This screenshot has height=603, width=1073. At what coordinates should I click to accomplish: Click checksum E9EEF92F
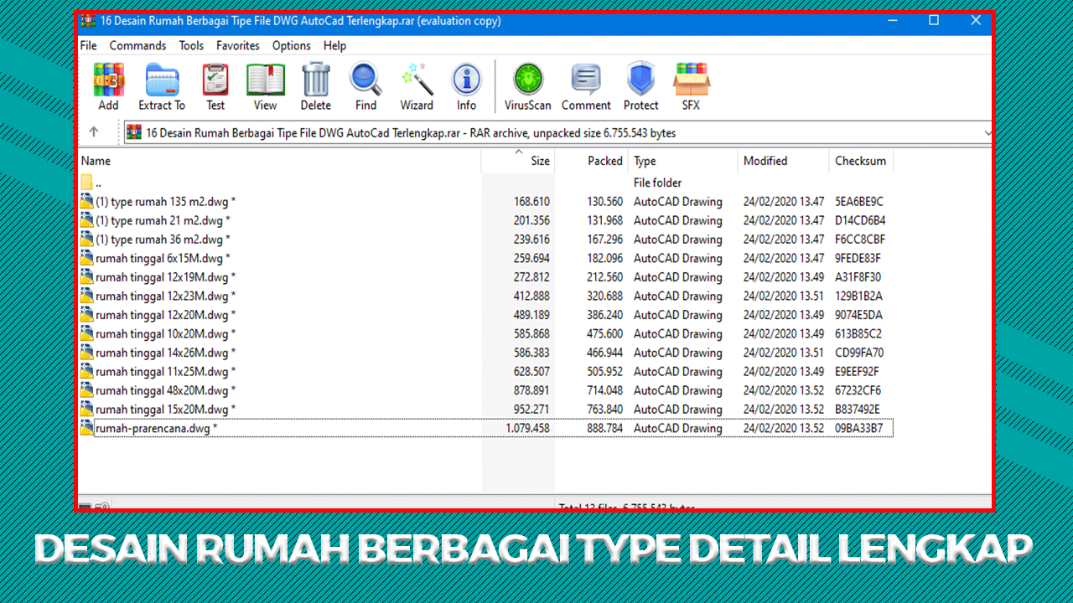pyautogui.click(x=858, y=371)
